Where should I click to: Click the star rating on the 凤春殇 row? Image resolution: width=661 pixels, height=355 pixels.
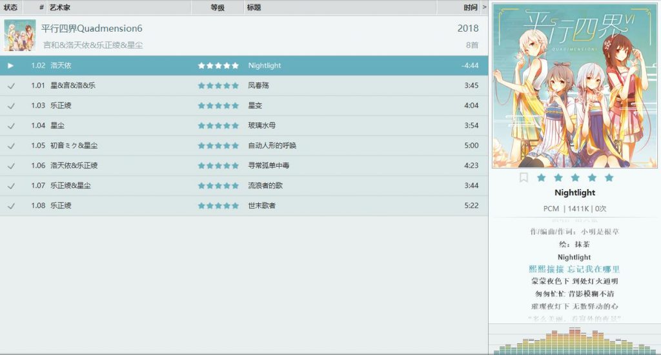click(x=218, y=86)
